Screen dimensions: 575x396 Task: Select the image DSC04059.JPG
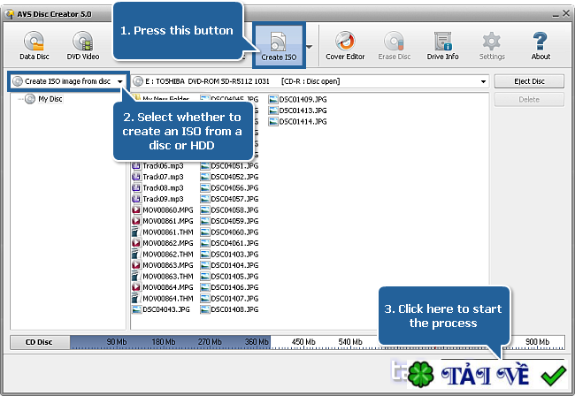pos(230,221)
